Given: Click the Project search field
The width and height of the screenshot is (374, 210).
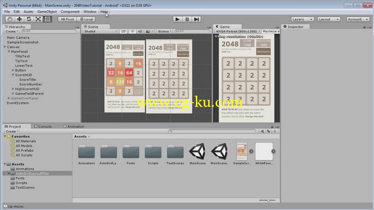Looking at the screenshot, I should click(212, 131).
